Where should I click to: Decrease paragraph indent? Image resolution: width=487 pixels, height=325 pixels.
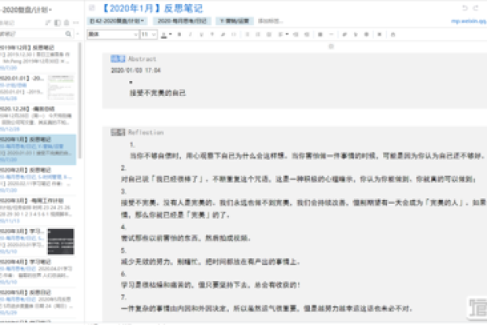295,34
